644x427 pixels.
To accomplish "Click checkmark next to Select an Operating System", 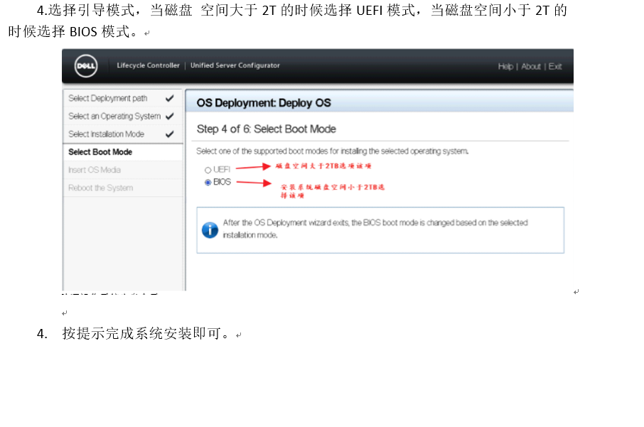I will [x=169, y=117].
